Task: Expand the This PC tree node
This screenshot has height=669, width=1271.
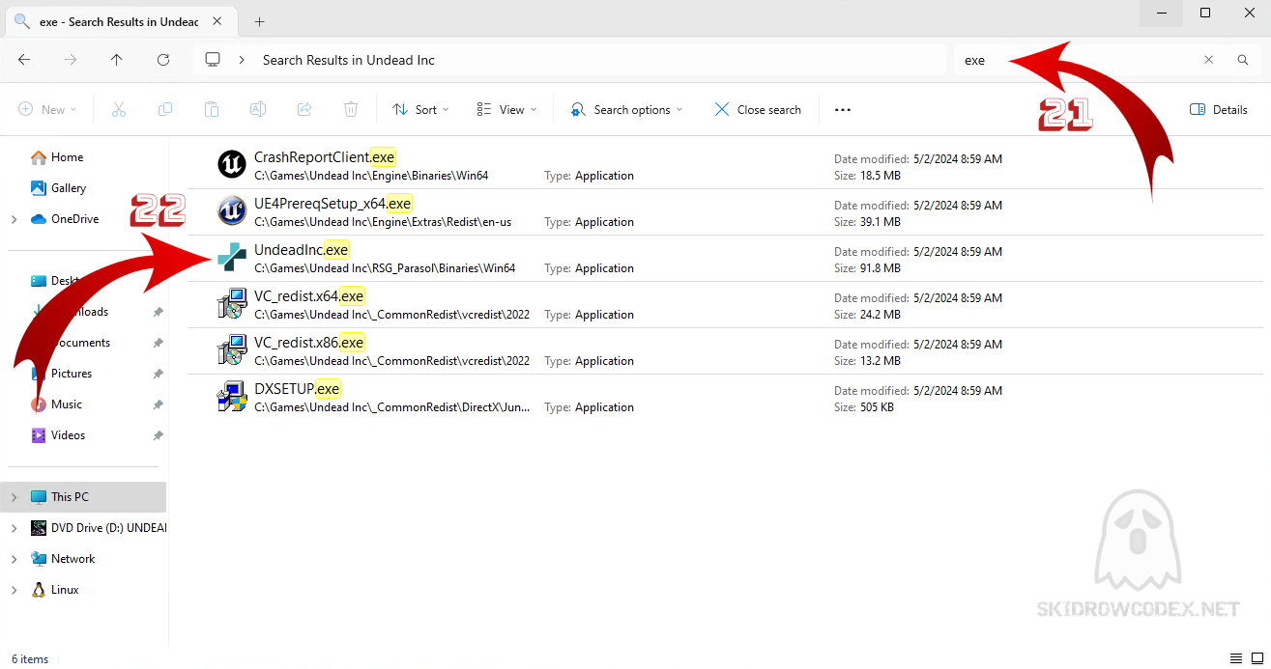Action: (14, 497)
